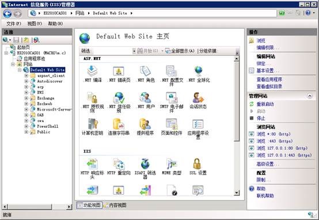Open the .NET 全球化 feature icon
Screen dimensions: 319x220
click(x=198, y=74)
